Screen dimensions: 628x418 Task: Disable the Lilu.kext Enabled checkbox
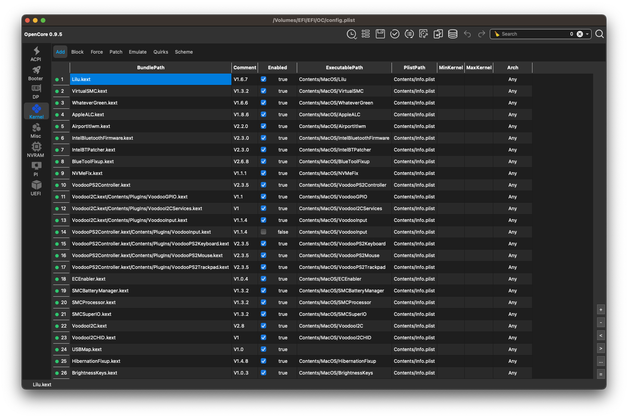(x=263, y=79)
